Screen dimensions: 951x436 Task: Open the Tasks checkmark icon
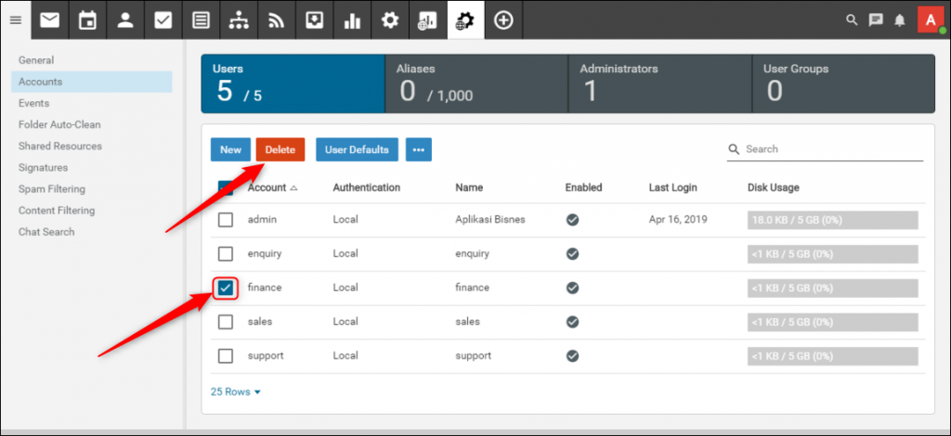click(163, 20)
